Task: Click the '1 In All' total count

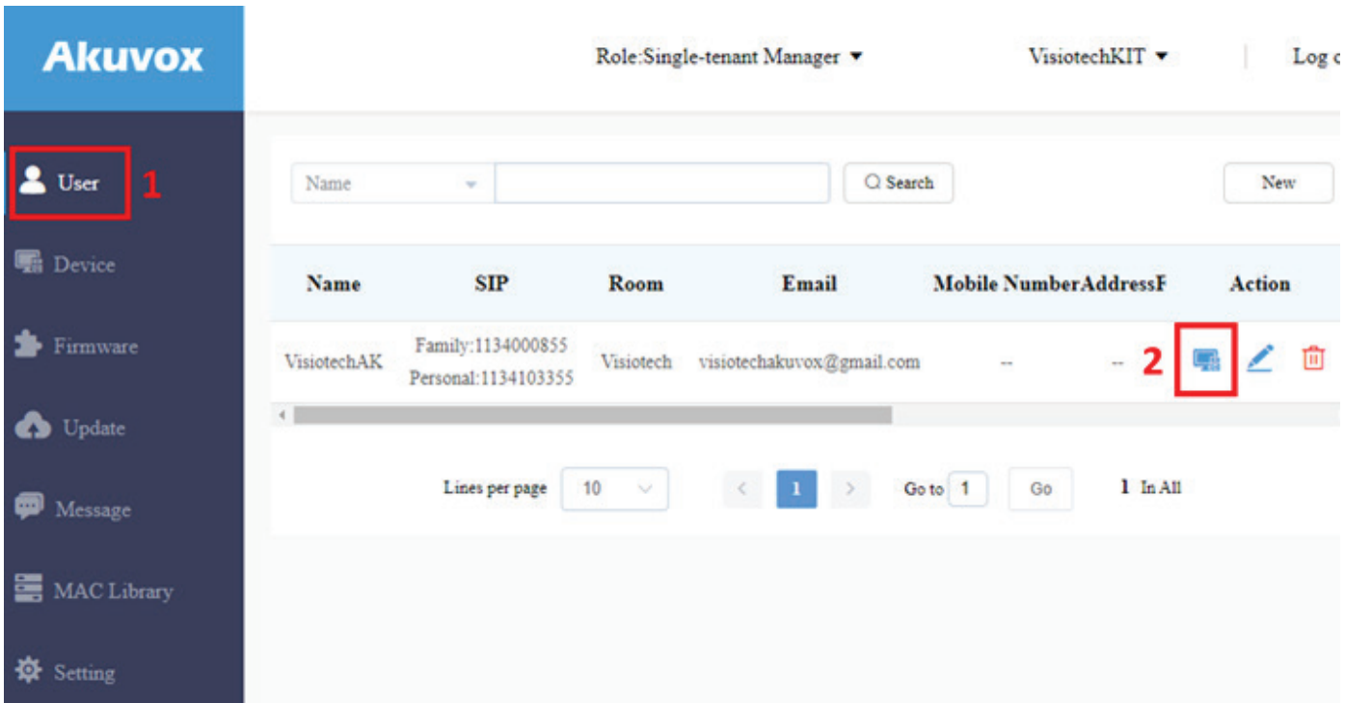Action: click(1150, 487)
